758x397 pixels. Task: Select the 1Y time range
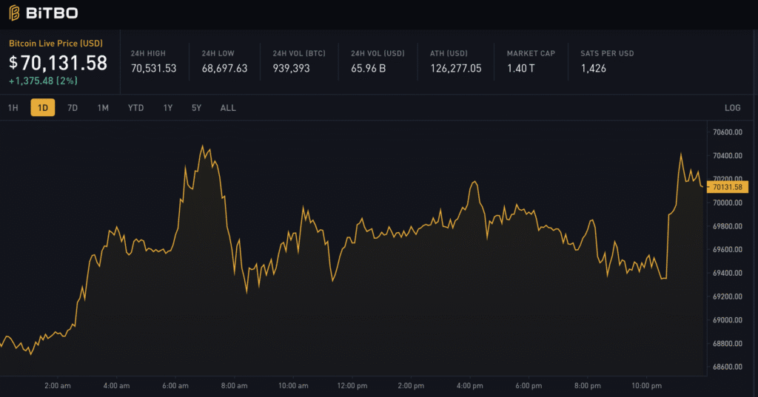[x=168, y=108]
